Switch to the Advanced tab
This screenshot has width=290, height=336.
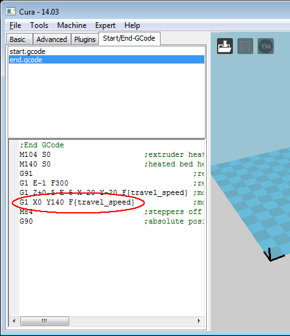click(x=51, y=39)
